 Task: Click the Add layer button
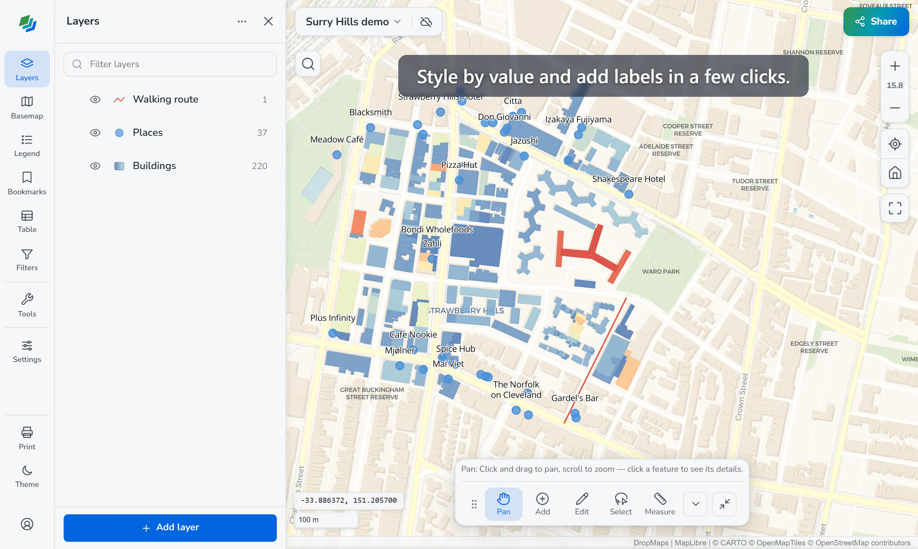170,528
